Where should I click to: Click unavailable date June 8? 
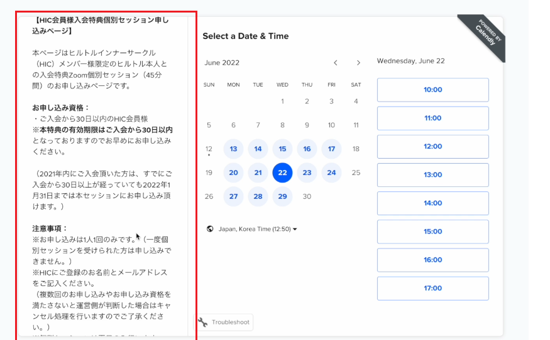click(282, 125)
